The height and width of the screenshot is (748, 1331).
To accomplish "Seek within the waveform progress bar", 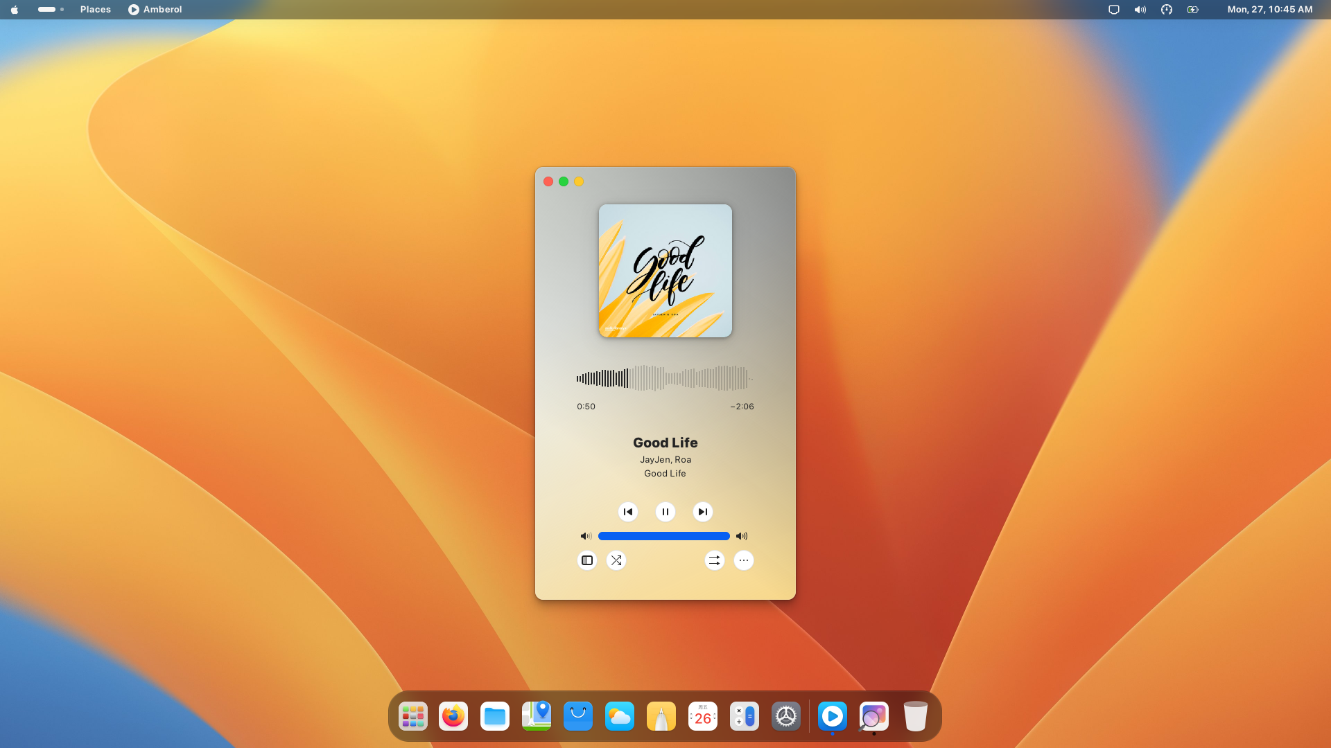I will pyautogui.click(x=665, y=378).
